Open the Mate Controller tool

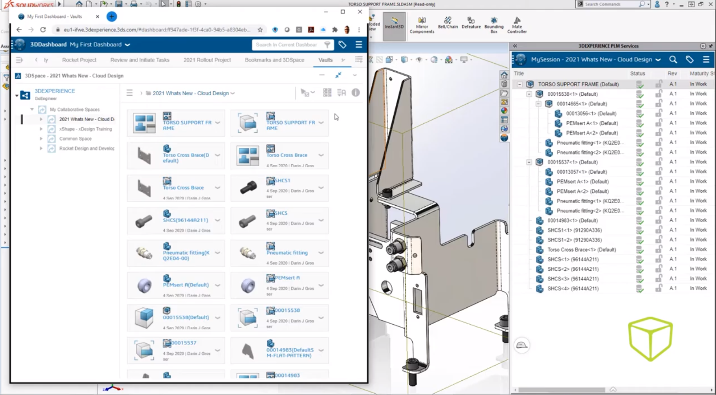click(517, 25)
